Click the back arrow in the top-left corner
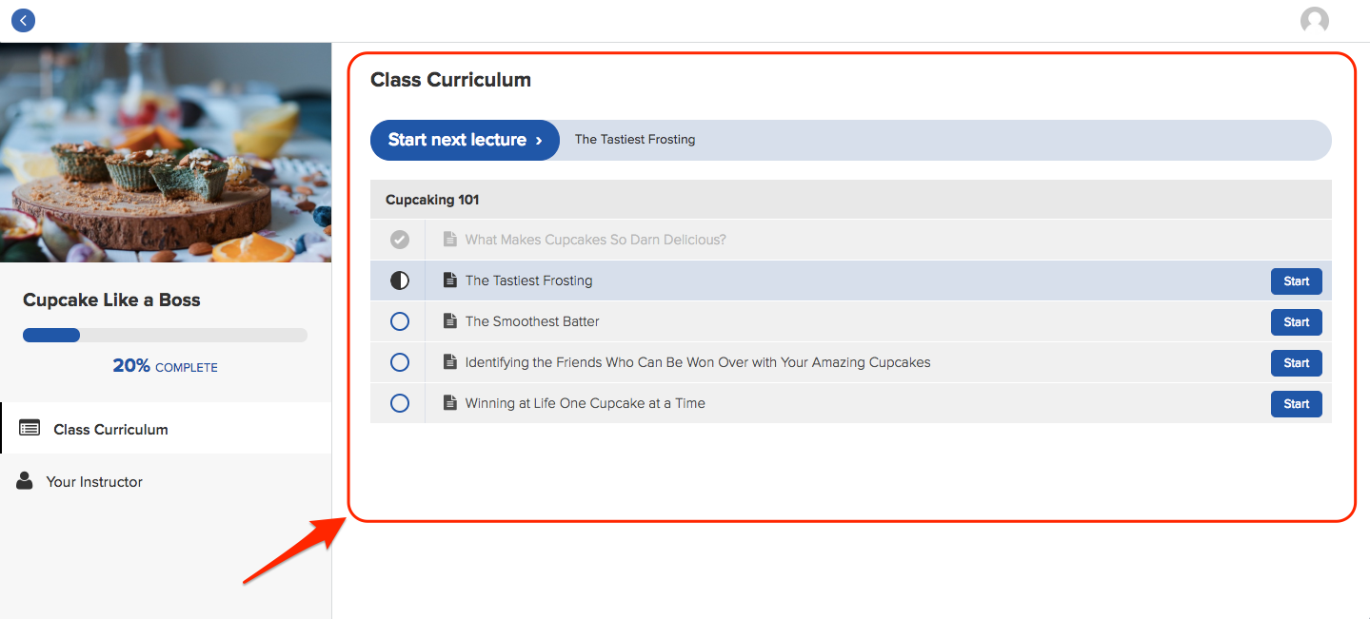Screen dimensions: 1370x619 tap(23, 20)
